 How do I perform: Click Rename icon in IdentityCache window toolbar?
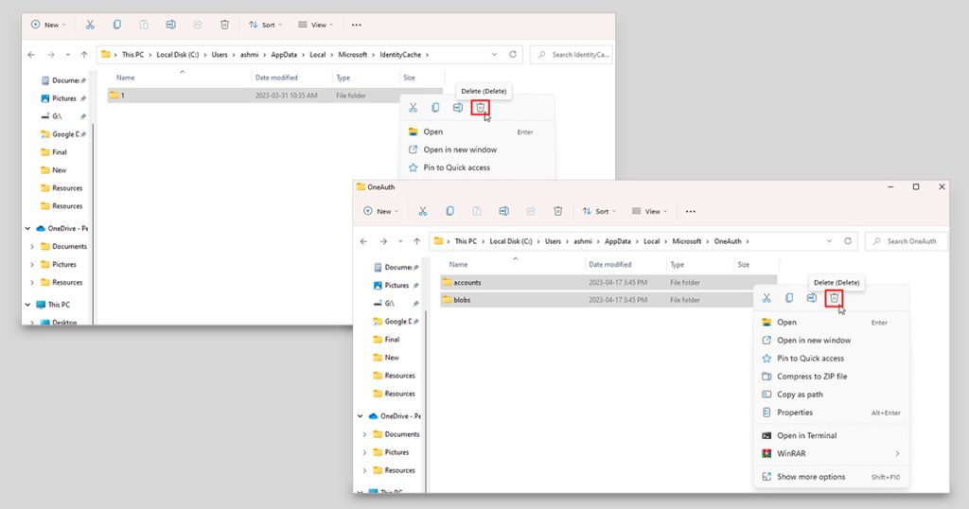(x=170, y=25)
